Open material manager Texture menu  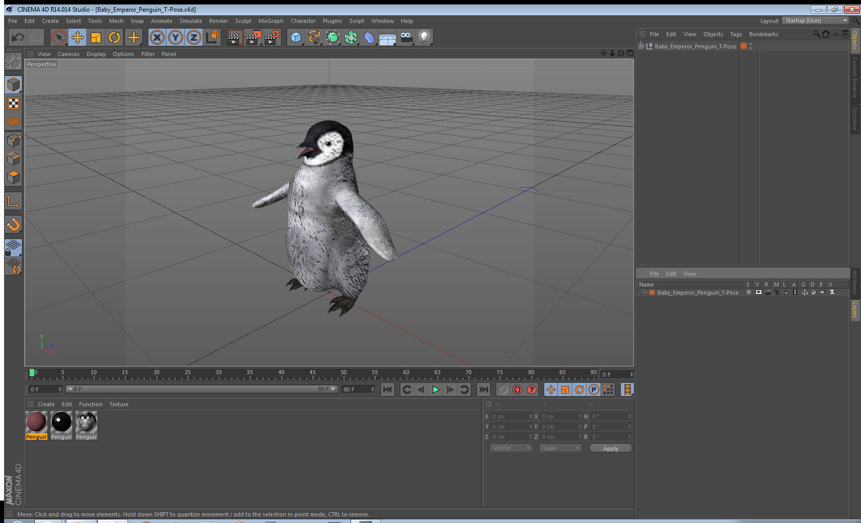pos(119,404)
